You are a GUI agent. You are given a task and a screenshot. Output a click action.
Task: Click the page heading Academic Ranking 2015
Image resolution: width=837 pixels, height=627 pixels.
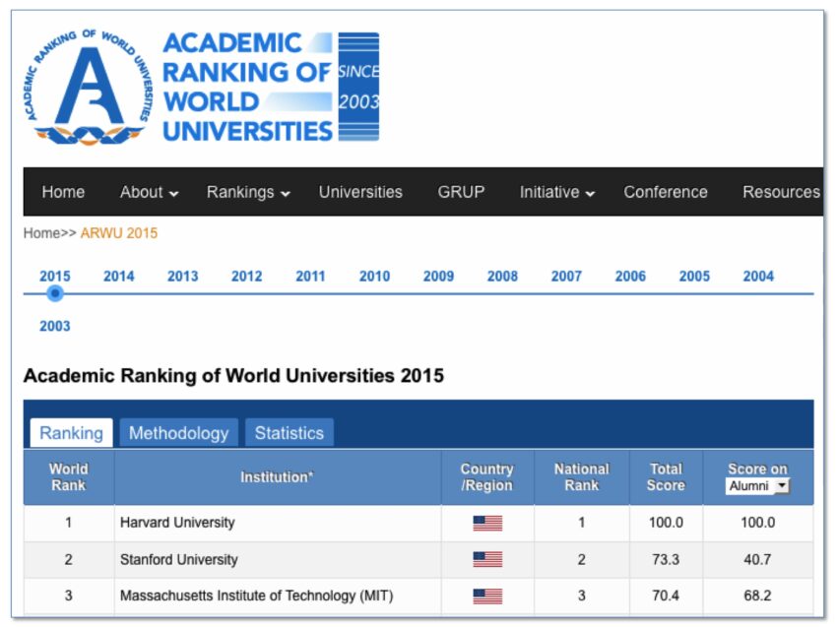coord(233,376)
